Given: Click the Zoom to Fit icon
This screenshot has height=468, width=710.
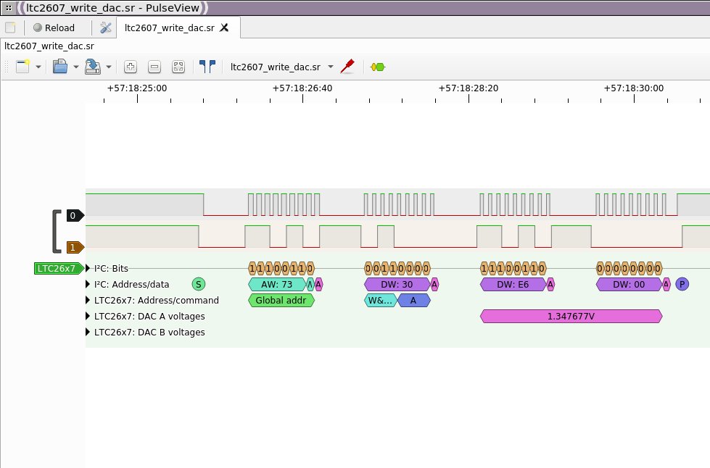Looking at the screenshot, I should [177, 66].
